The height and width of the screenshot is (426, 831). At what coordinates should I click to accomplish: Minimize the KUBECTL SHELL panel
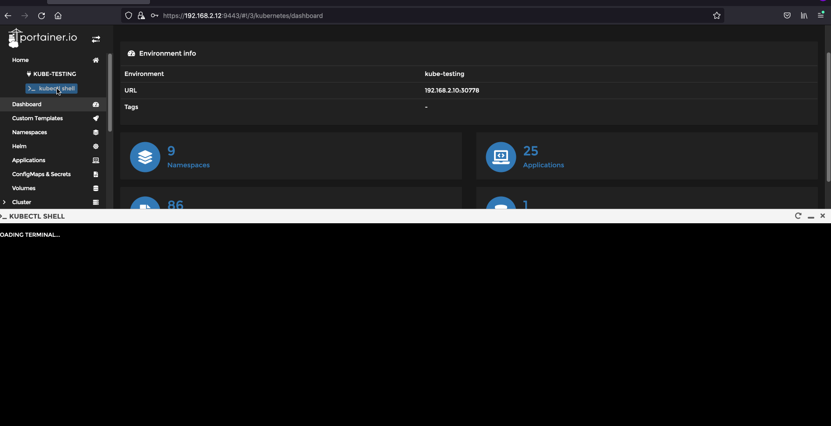[x=811, y=216]
